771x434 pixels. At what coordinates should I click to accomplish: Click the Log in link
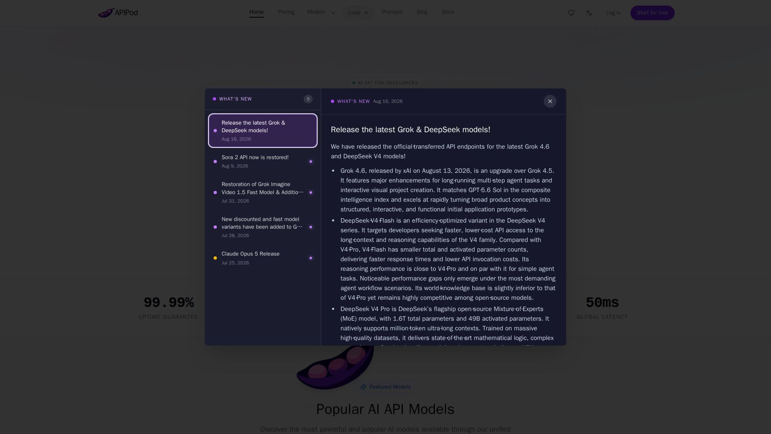613,13
